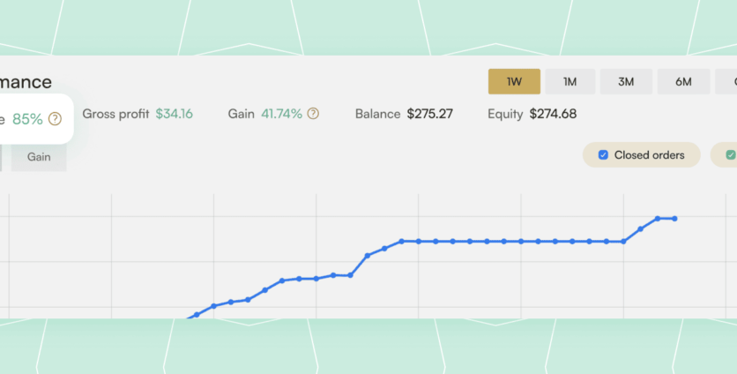The image size is (737, 374).
Task: Open the 6M time range view
Action: [683, 82]
